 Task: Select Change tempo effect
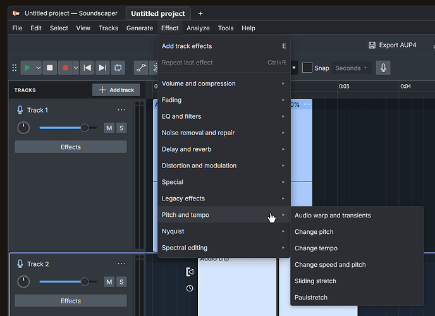pyautogui.click(x=357, y=248)
